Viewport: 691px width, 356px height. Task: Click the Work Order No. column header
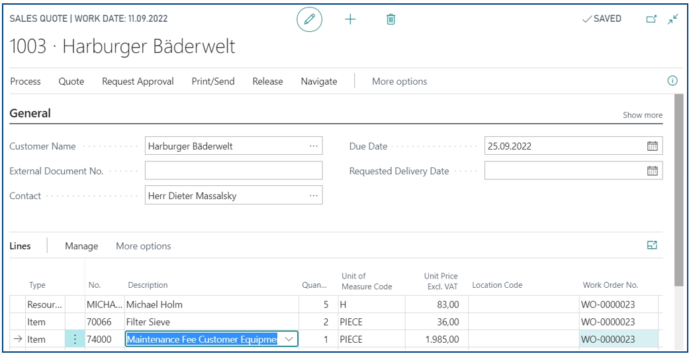click(x=610, y=285)
